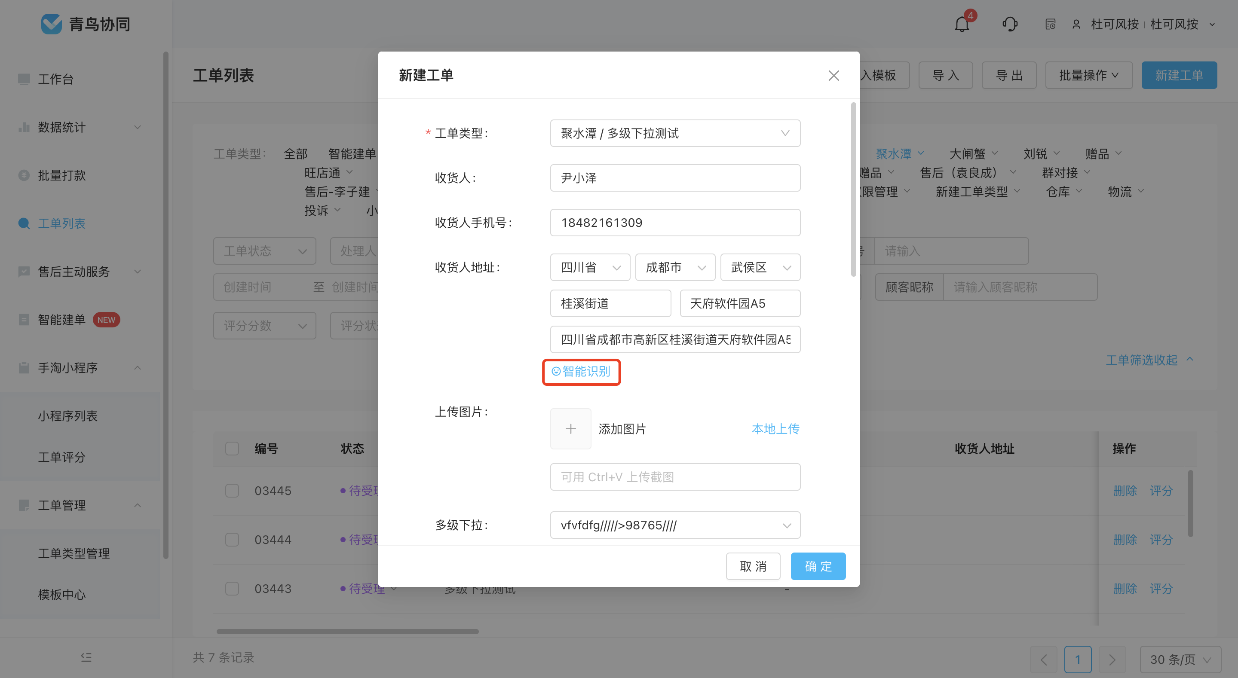Click the 确定 button
This screenshot has width=1238, height=678.
click(x=818, y=566)
